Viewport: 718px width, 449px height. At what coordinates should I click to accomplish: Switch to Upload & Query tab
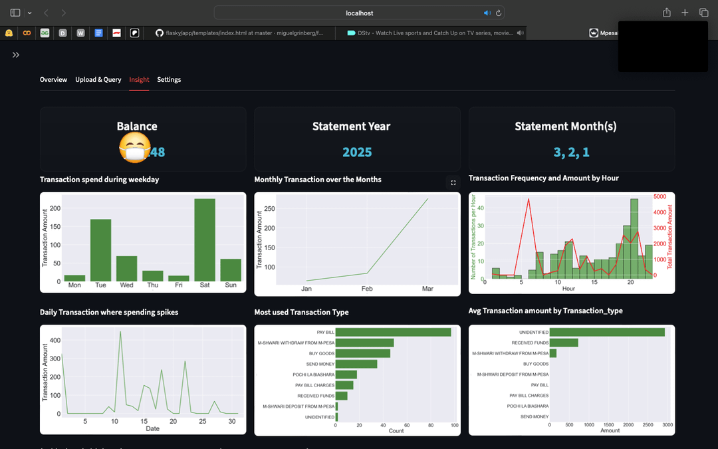click(x=98, y=80)
